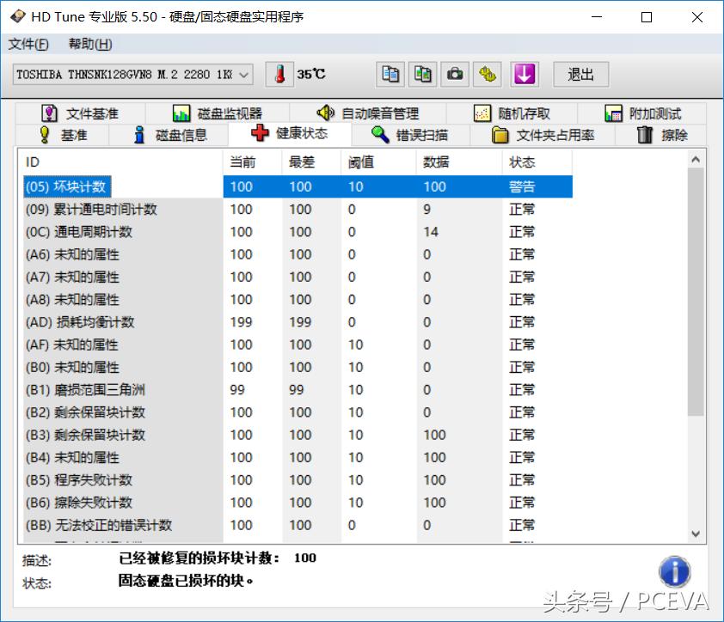The width and height of the screenshot is (724, 622).
Task: Open the 文件 menu
Action: coord(28,44)
